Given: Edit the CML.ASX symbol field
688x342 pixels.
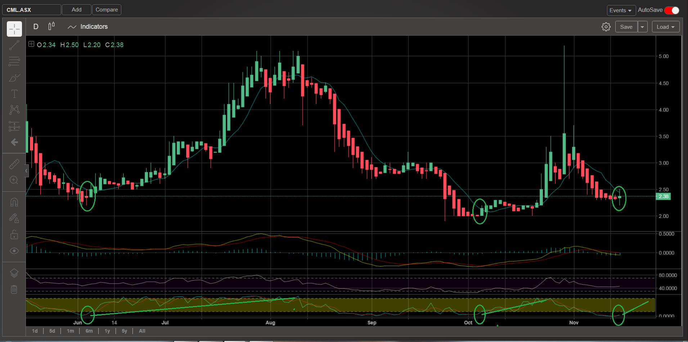Looking at the screenshot, I should pos(31,10).
